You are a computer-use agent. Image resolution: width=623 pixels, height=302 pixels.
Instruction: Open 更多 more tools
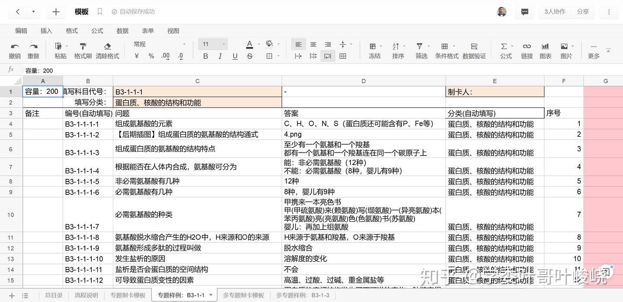click(x=594, y=50)
